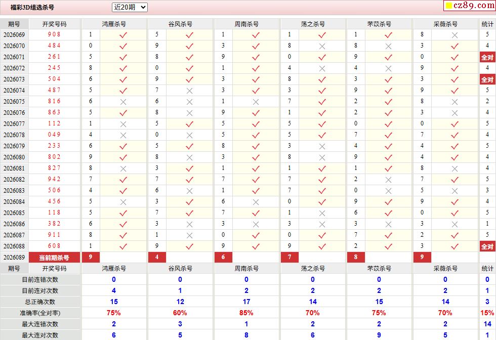Image resolution: width=496 pixels, height=340 pixels.
Task: Click 鸿雁 total correct count 15
Action: (x=114, y=302)
